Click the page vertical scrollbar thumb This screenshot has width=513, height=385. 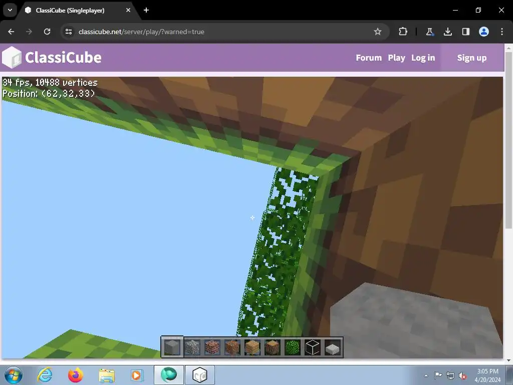(x=508, y=140)
